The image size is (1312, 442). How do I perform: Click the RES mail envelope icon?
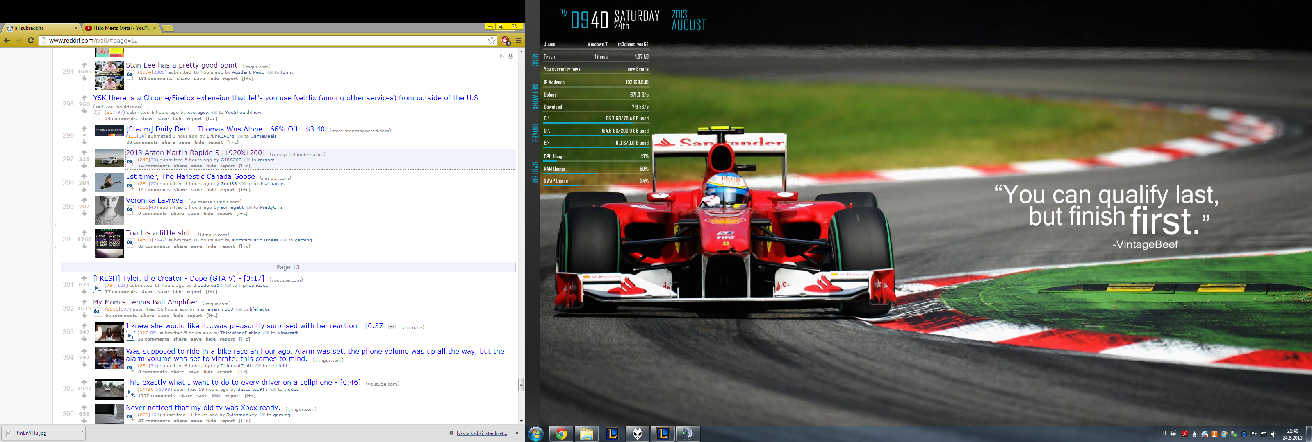[503, 56]
